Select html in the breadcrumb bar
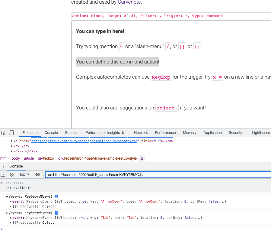 pyautogui.click(x=4, y=158)
